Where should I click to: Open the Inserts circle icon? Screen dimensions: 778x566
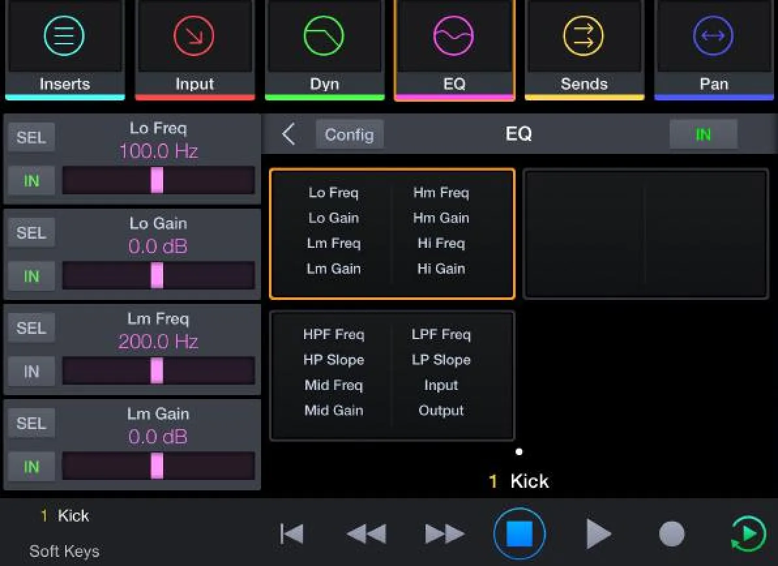[x=64, y=36]
